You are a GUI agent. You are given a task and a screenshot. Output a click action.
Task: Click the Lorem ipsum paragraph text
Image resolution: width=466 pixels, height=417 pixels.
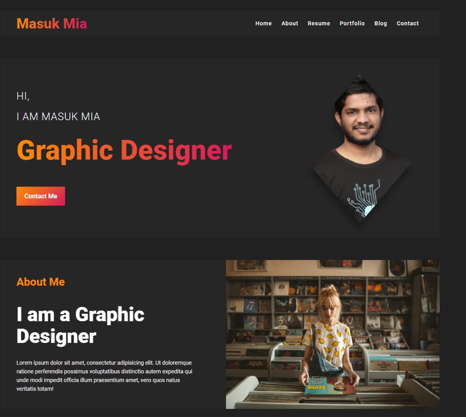pos(104,376)
